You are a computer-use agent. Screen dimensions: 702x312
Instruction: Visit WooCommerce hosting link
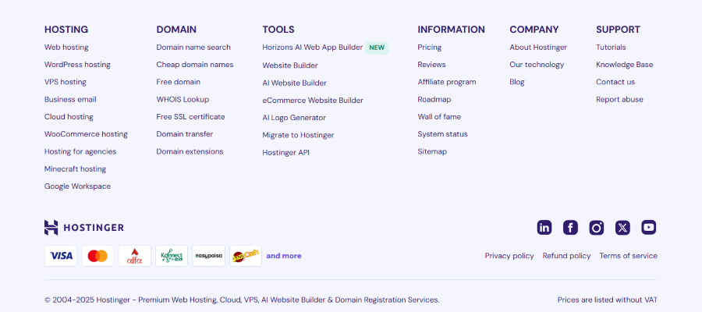point(86,134)
